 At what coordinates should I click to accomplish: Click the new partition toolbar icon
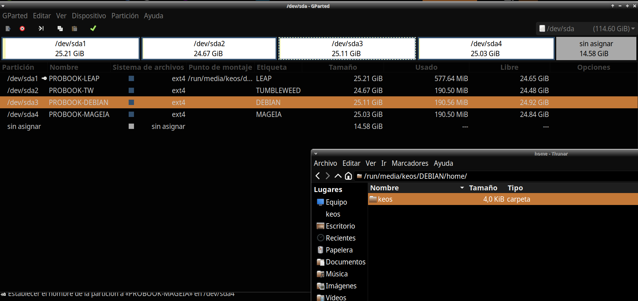(x=8, y=29)
